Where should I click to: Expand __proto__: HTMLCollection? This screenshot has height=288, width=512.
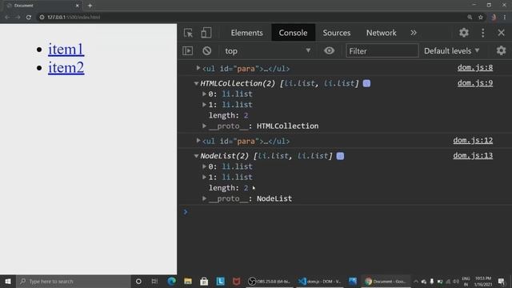205,126
